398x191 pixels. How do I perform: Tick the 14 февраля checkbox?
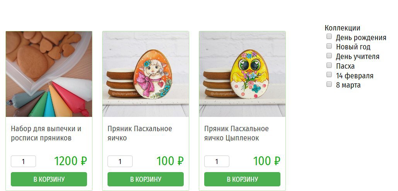click(329, 74)
